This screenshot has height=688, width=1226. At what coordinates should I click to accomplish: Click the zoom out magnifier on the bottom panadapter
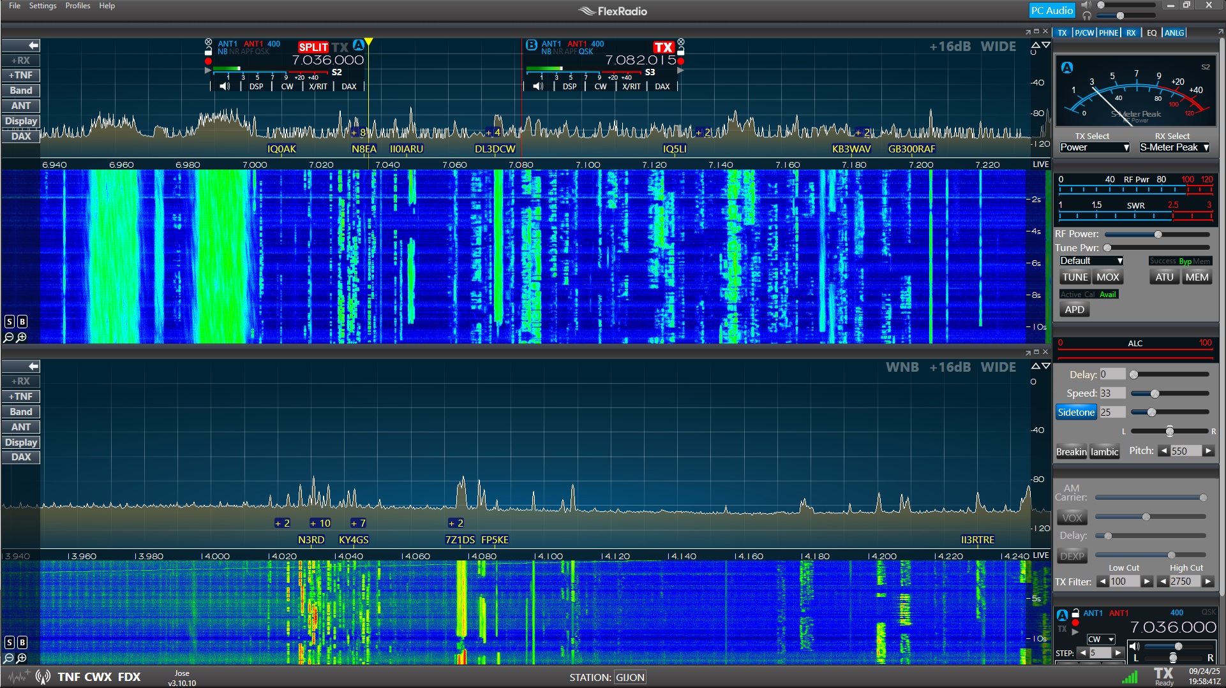9,658
